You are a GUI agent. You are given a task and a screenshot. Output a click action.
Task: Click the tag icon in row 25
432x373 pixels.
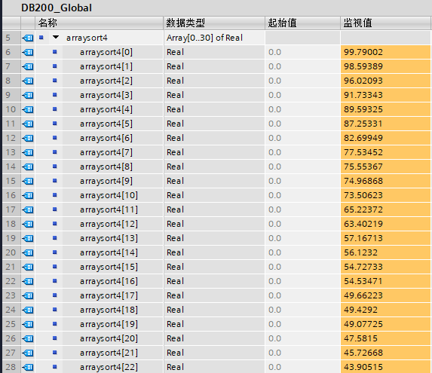[x=28, y=324]
